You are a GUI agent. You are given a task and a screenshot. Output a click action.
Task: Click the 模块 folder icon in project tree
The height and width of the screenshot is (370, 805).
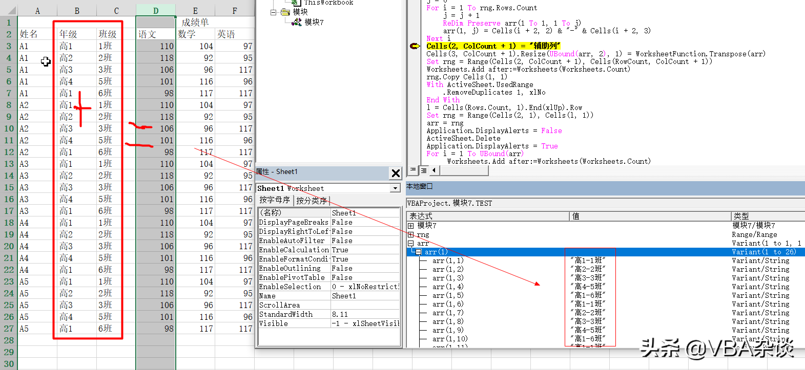[x=285, y=12]
